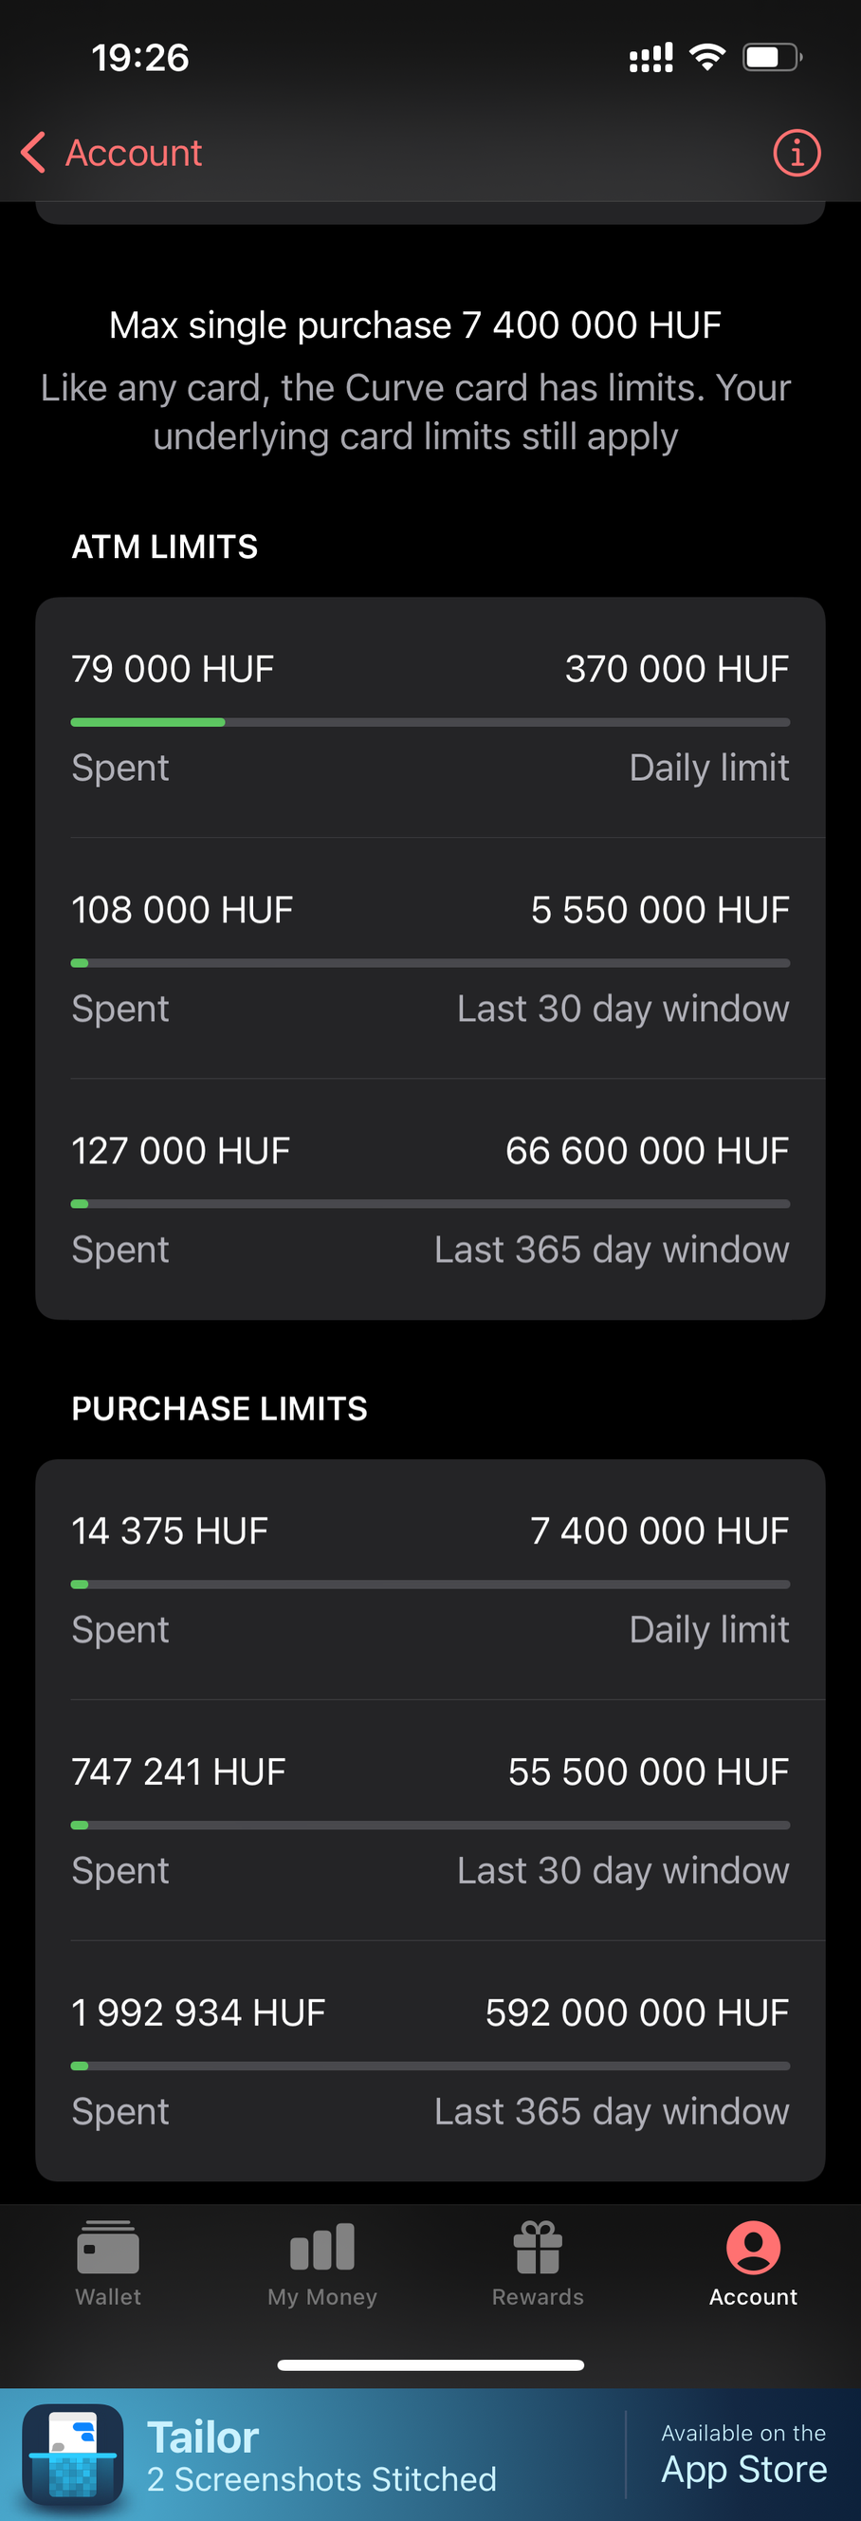Tap the Wallet card icon
861x2521 pixels.
tap(108, 2247)
